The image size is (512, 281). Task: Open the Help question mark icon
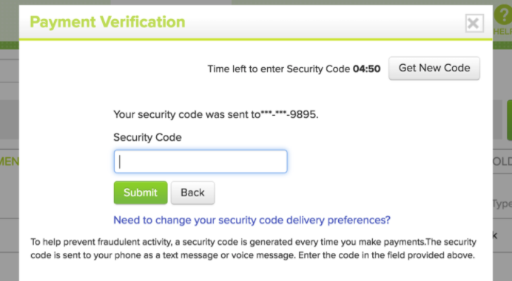click(503, 15)
